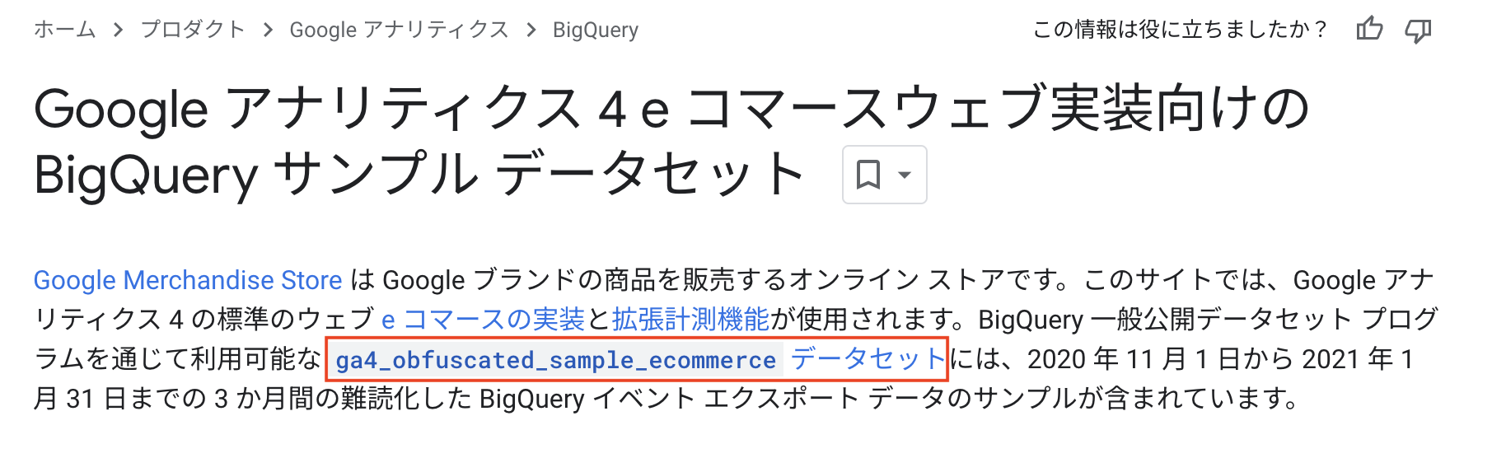Viewport: 1492px width, 458px height.
Task: Click the thumbs up helpful icon
Action: 1369,29
